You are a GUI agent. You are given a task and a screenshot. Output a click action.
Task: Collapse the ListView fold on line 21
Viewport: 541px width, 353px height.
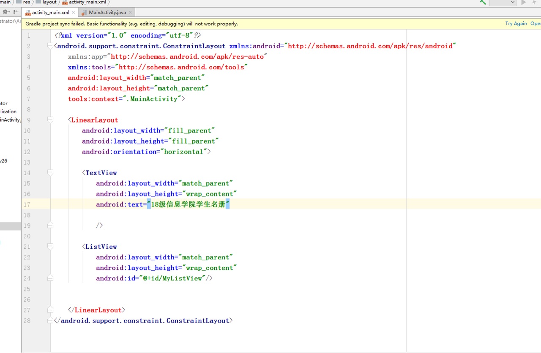(x=50, y=247)
